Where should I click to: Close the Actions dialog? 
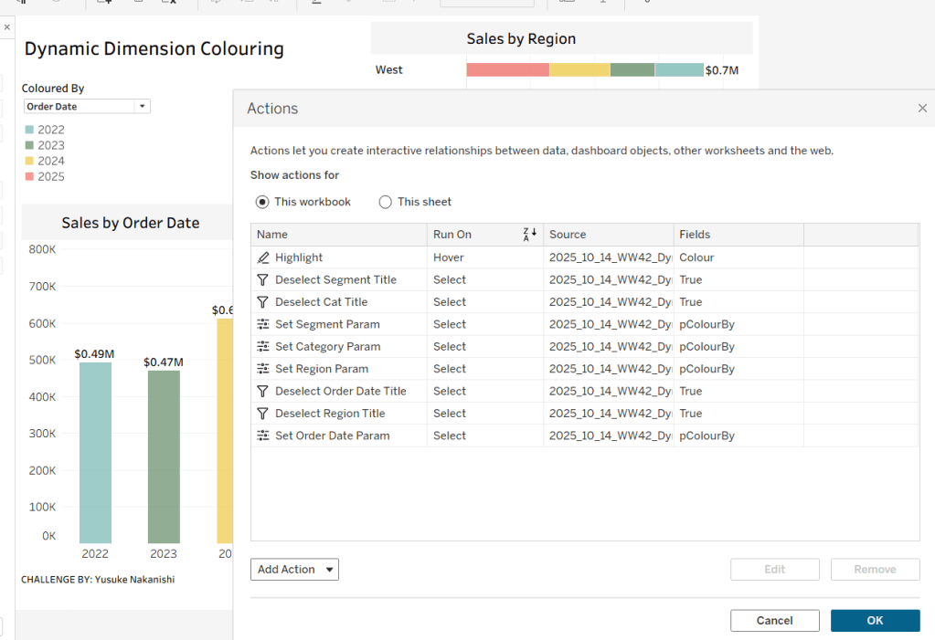pyautogui.click(x=921, y=109)
